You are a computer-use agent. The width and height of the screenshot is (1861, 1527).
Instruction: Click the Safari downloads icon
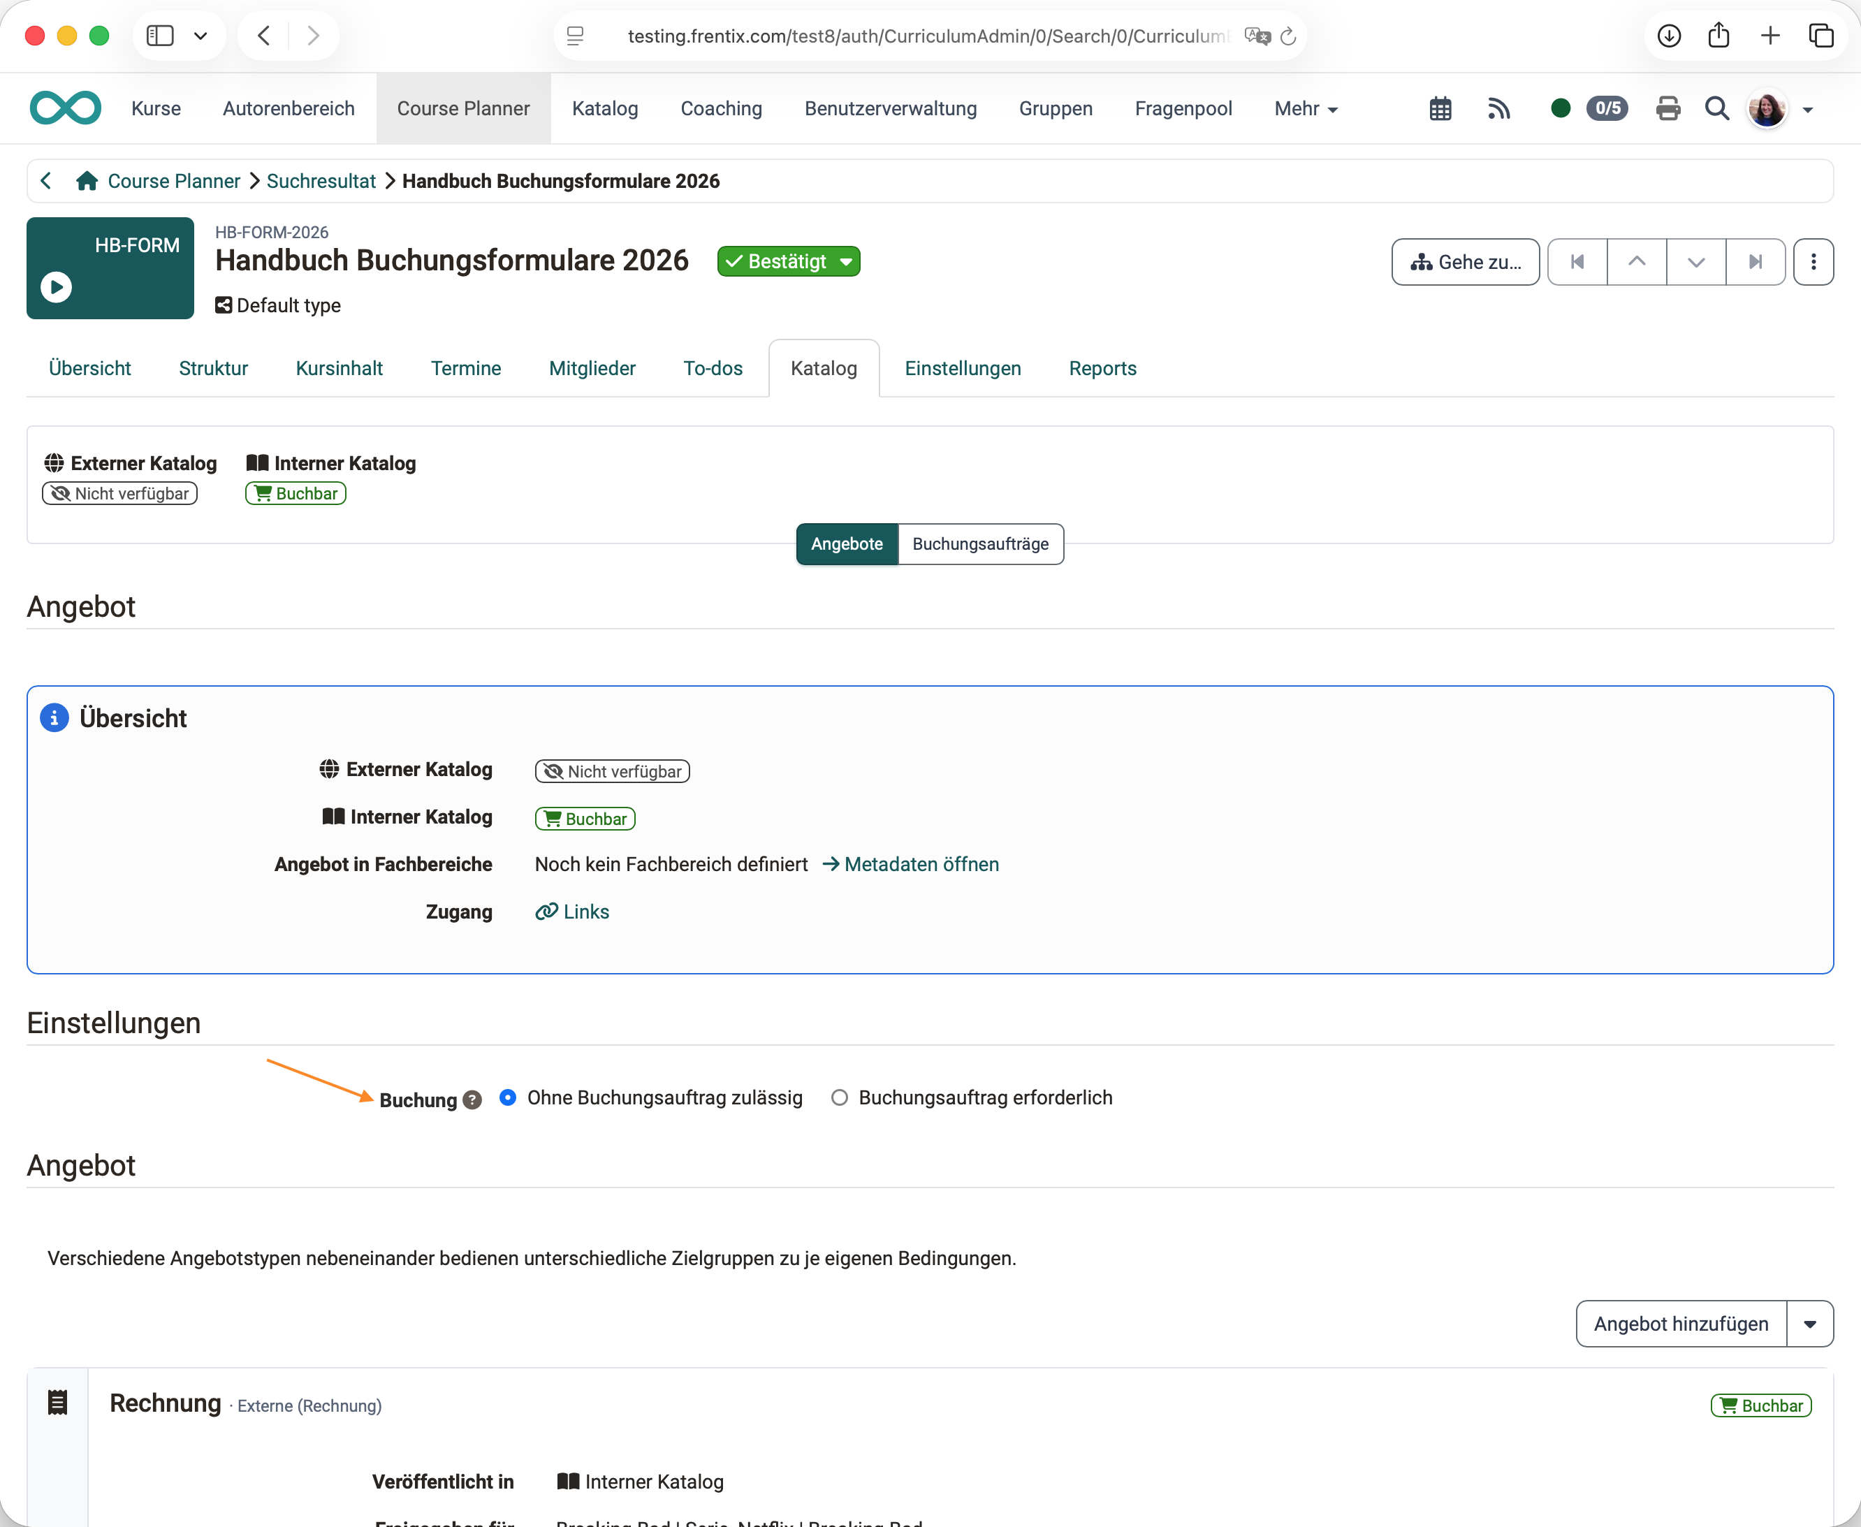1668,36
